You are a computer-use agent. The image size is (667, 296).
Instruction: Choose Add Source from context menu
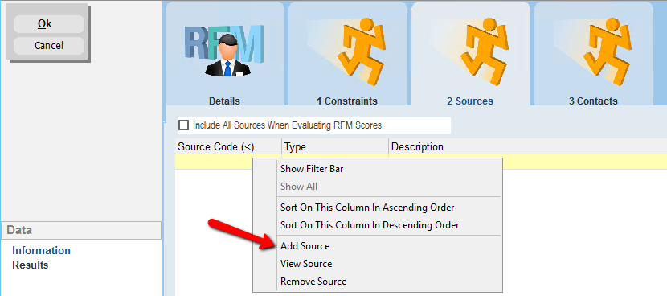point(378,246)
